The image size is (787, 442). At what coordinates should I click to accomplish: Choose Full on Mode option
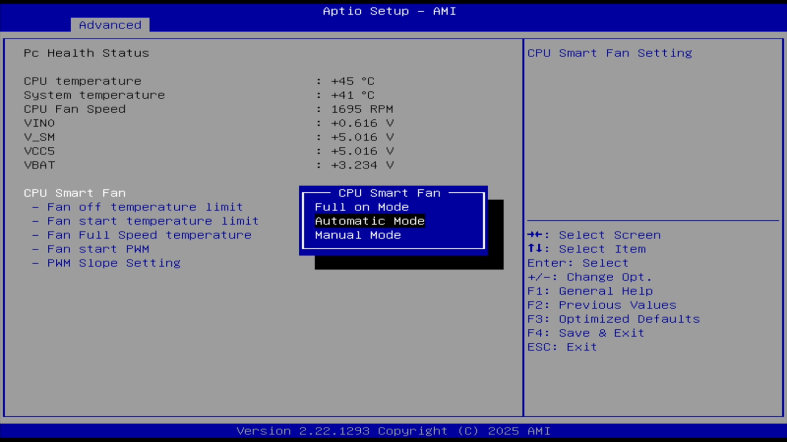point(362,207)
